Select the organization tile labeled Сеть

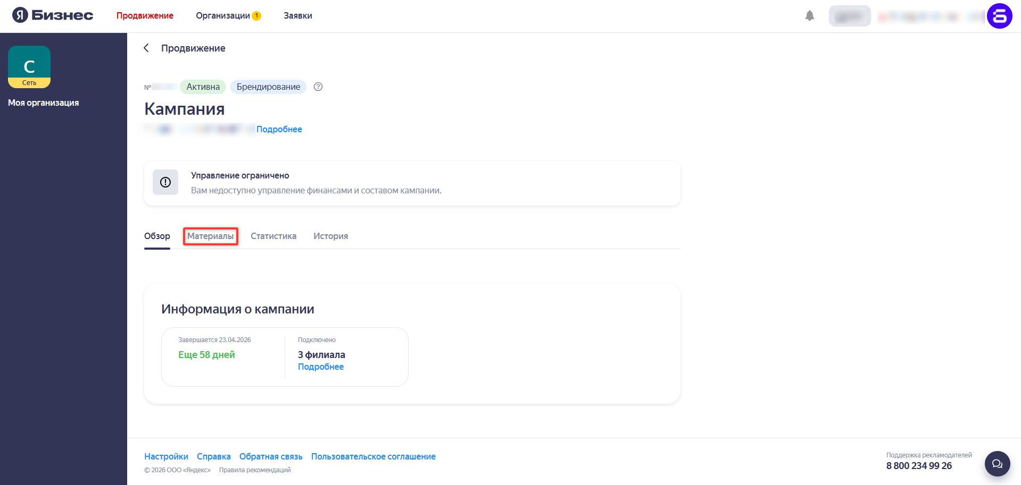tap(29, 67)
